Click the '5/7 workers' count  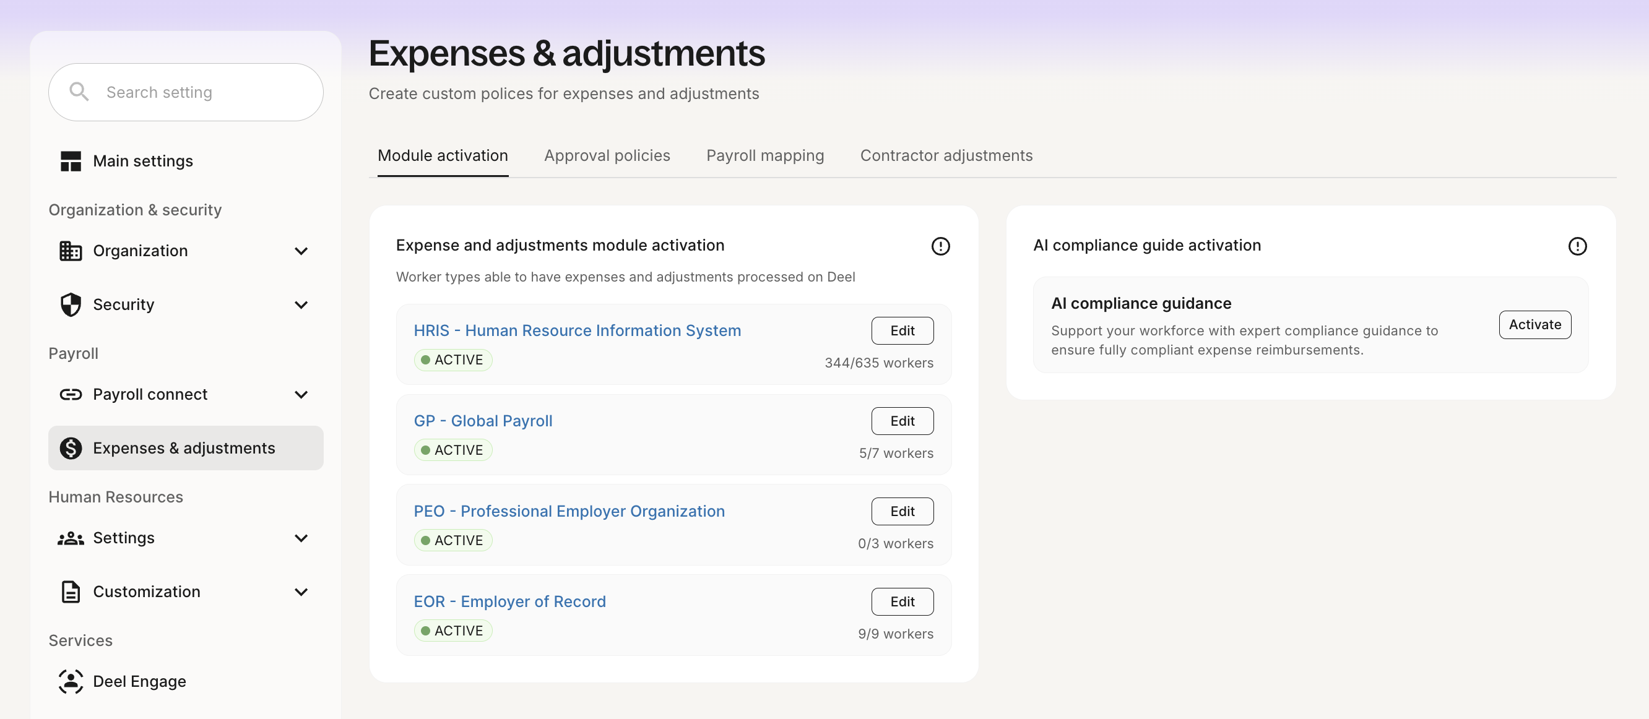point(896,452)
